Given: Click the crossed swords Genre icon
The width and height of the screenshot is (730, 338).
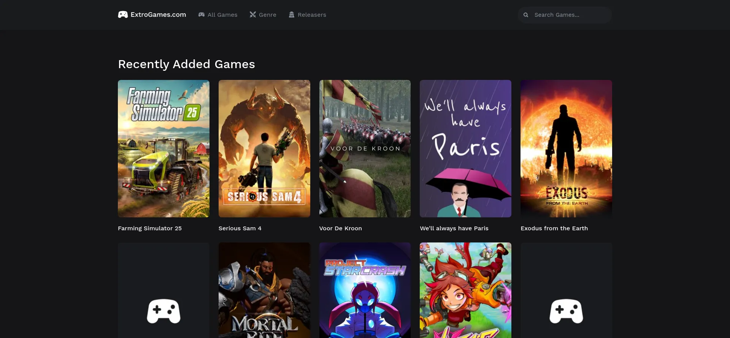Looking at the screenshot, I should pos(253,14).
